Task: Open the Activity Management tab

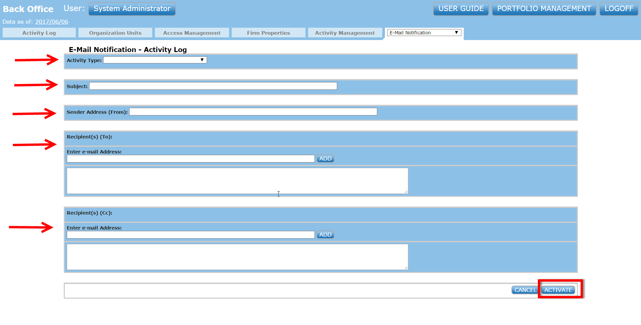Action: pyautogui.click(x=345, y=33)
